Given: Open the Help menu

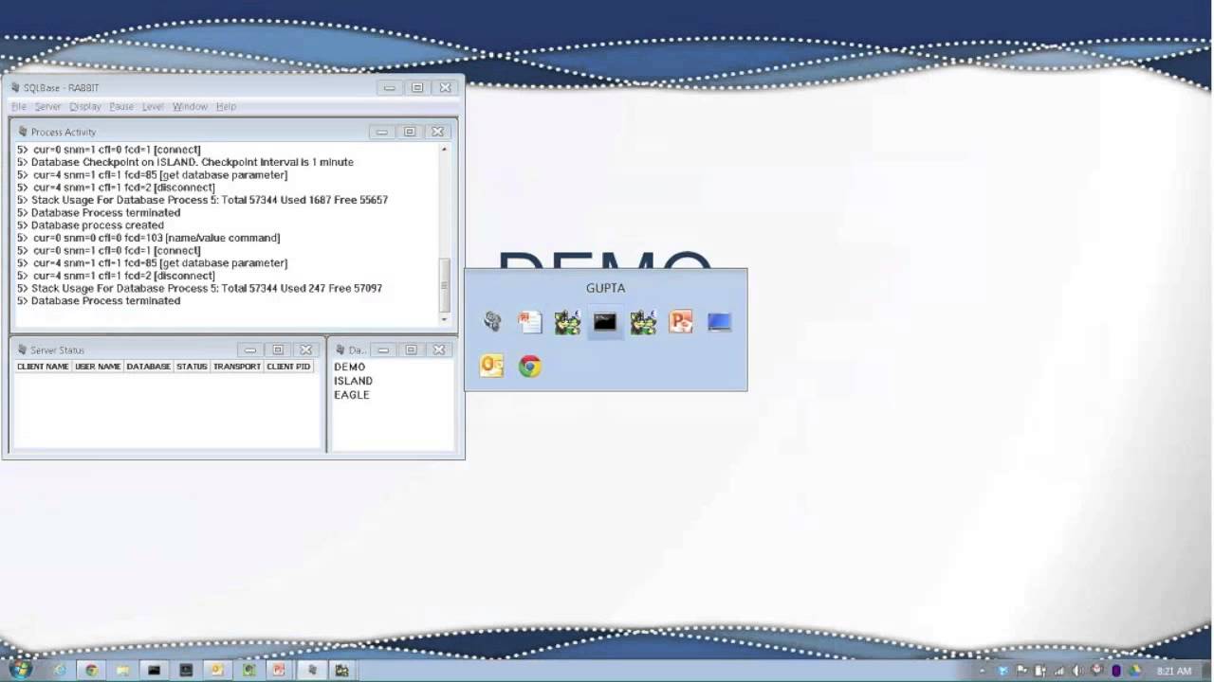Looking at the screenshot, I should coord(226,106).
